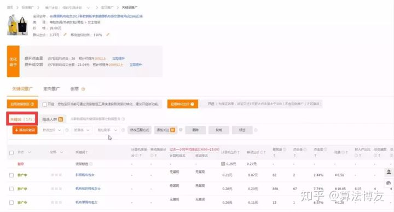The height and width of the screenshot is (212, 394).
Task: Click the customer service avatar icon at right edge
Action: [x=389, y=172]
